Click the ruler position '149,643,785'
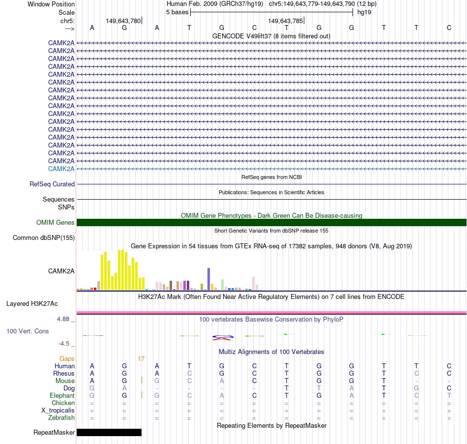 285,21
